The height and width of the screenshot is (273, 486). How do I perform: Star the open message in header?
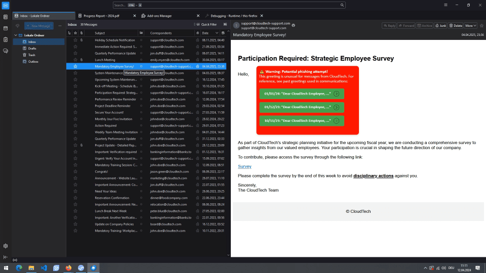point(481,26)
